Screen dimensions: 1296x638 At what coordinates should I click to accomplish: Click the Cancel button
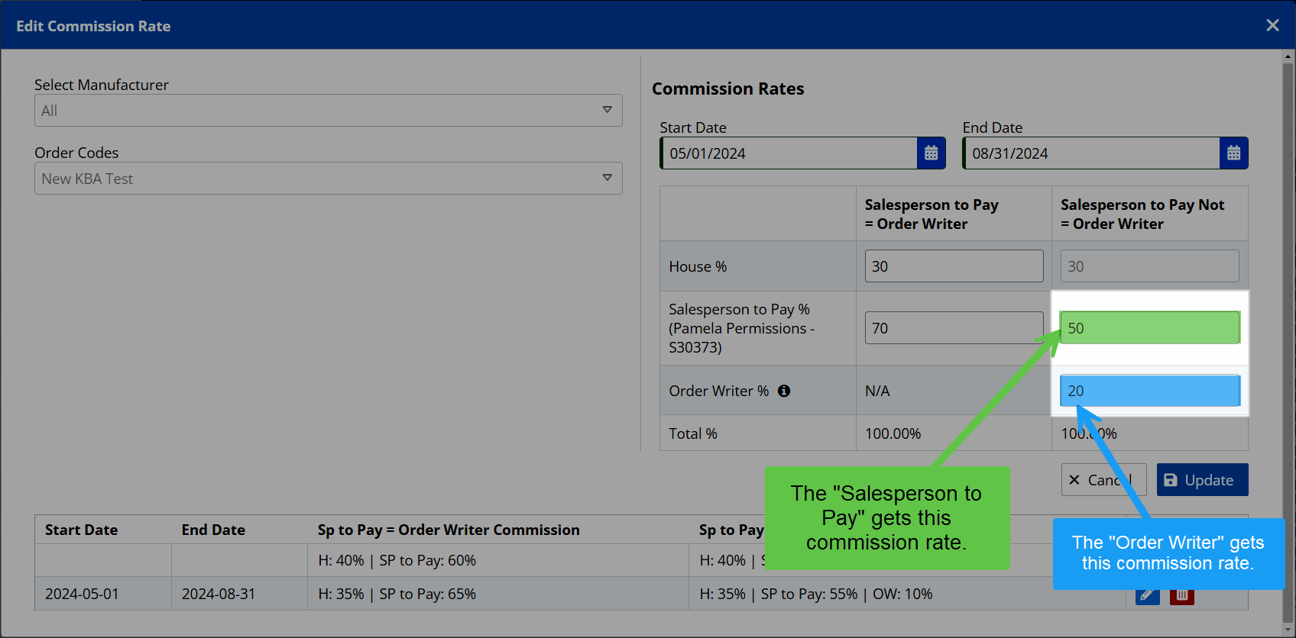[1103, 480]
